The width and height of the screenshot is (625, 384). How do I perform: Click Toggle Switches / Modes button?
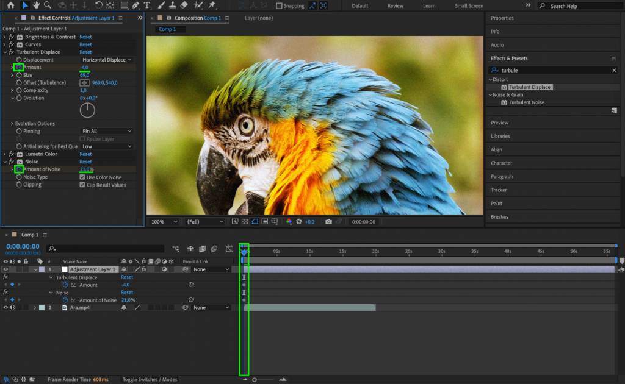[x=150, y=379]
